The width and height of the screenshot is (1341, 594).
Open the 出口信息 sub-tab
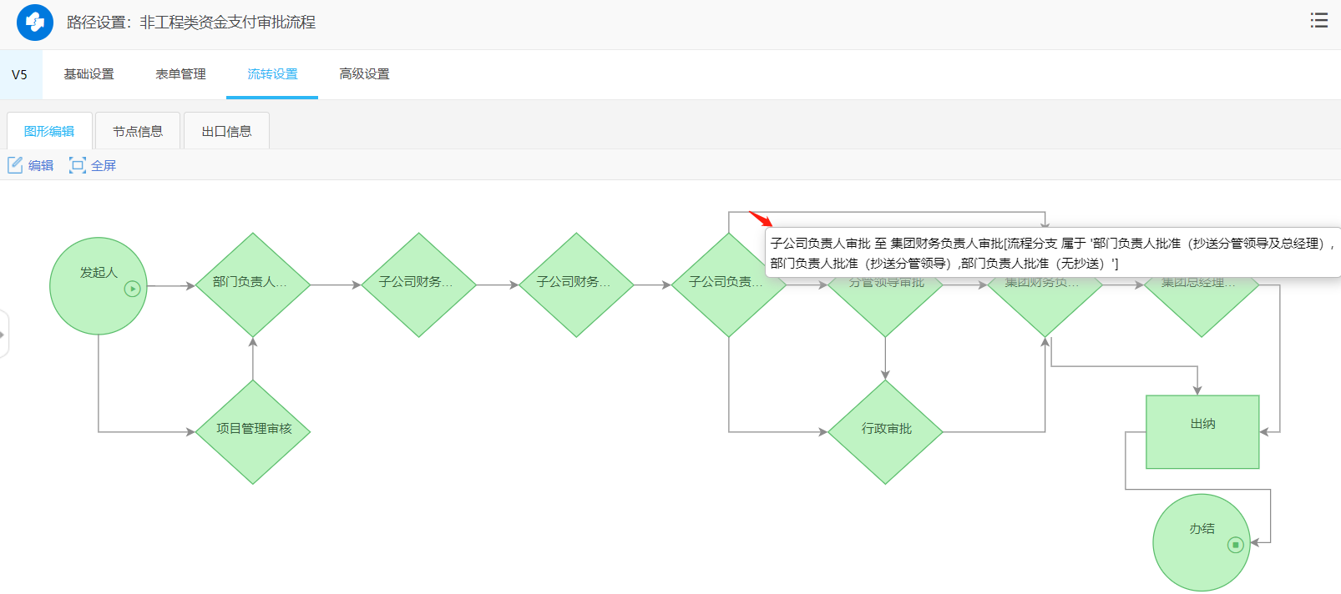[x=226, y=131]
